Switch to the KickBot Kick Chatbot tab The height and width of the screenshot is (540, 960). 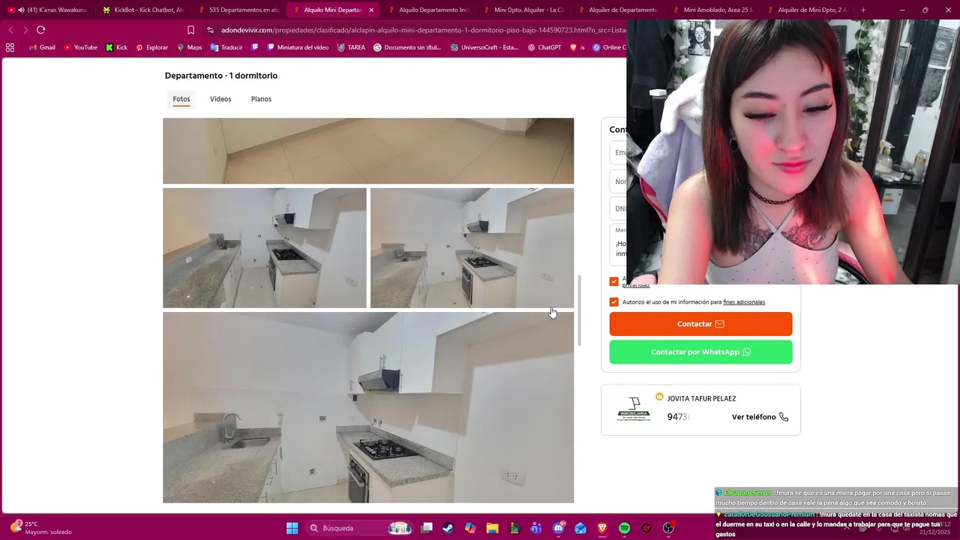(142, 10)
